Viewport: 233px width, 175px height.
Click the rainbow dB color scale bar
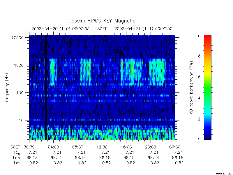208,87
